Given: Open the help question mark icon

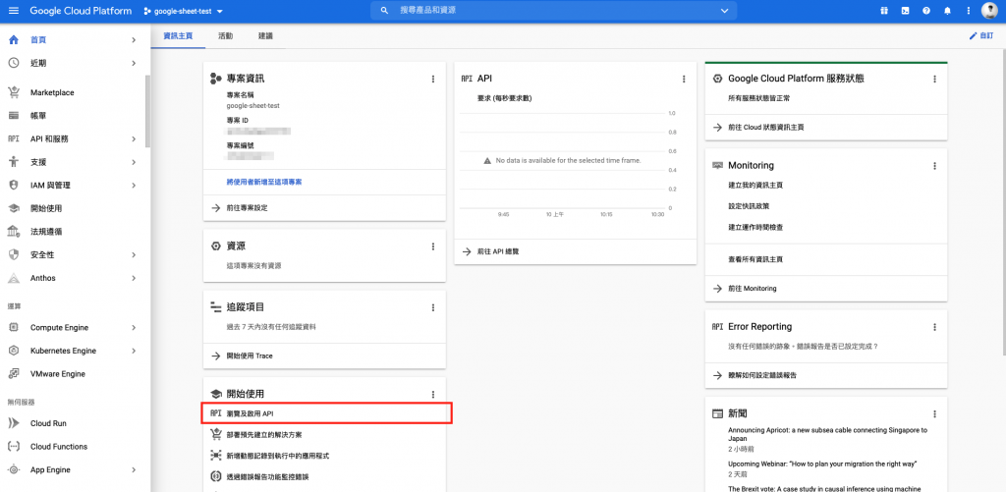Looking at the screenshot, I should [926, 11].
